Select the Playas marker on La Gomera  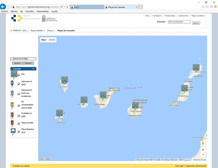[x=84, y=100]
